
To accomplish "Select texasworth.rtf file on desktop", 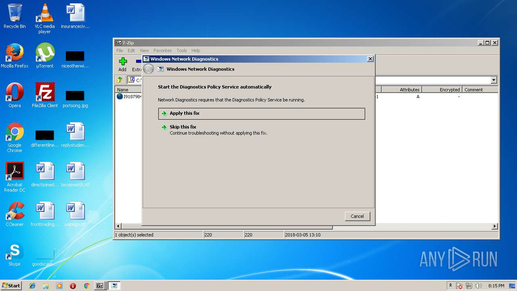I will [75, 175].
